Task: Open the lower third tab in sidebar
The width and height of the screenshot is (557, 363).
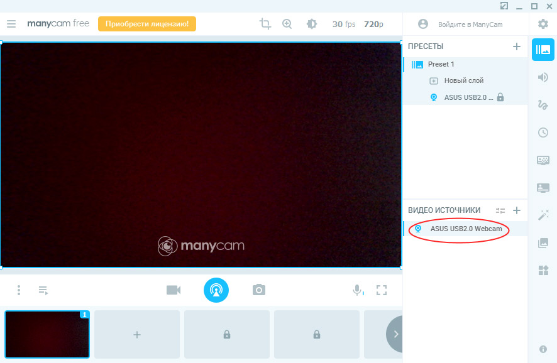Action: coord(543,188)
